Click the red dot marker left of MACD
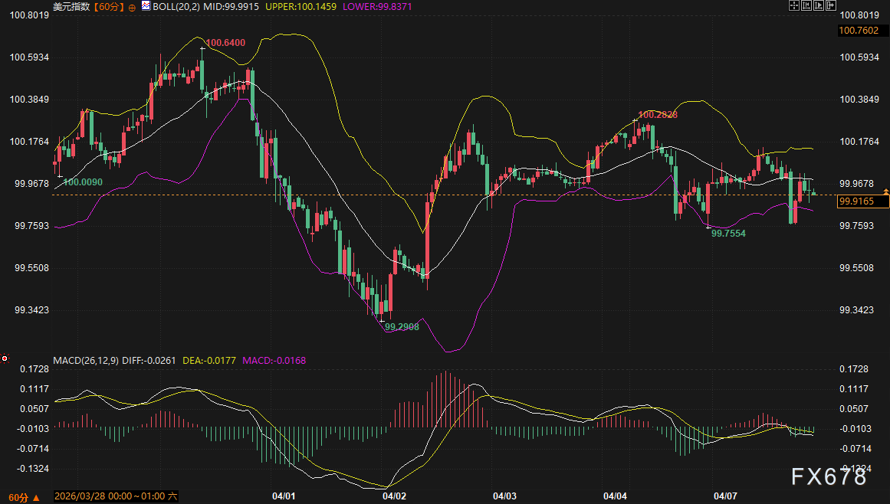This screenshot has width=890, height=504. (5, 358)
